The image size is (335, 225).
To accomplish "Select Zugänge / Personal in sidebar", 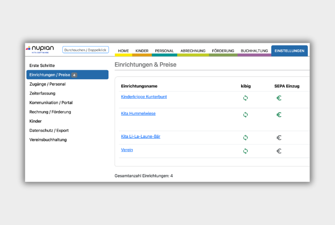I will coord(48,84).
